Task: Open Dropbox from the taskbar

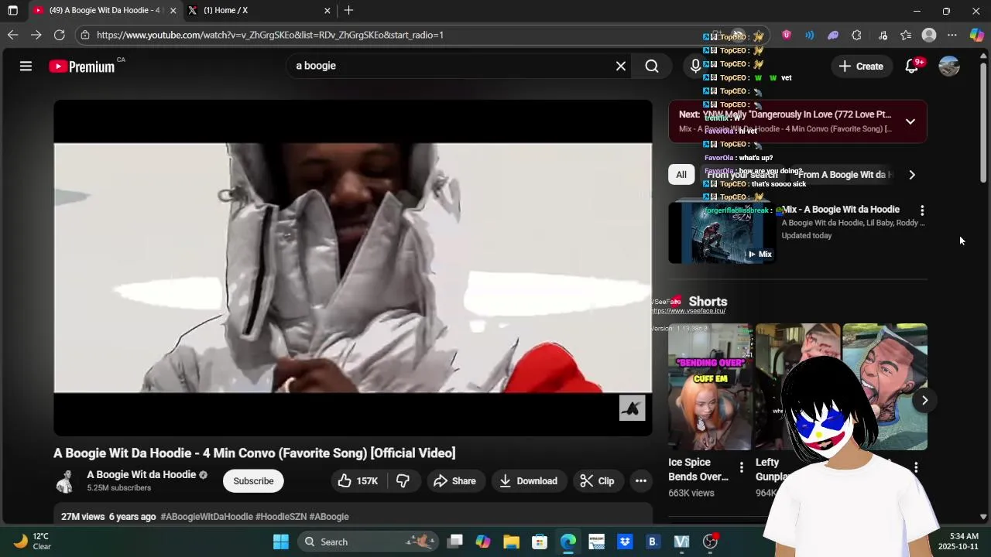Action: click(625, 542)
